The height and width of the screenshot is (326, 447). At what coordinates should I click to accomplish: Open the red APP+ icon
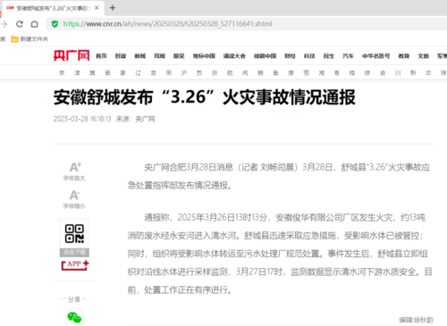(75, 265)
